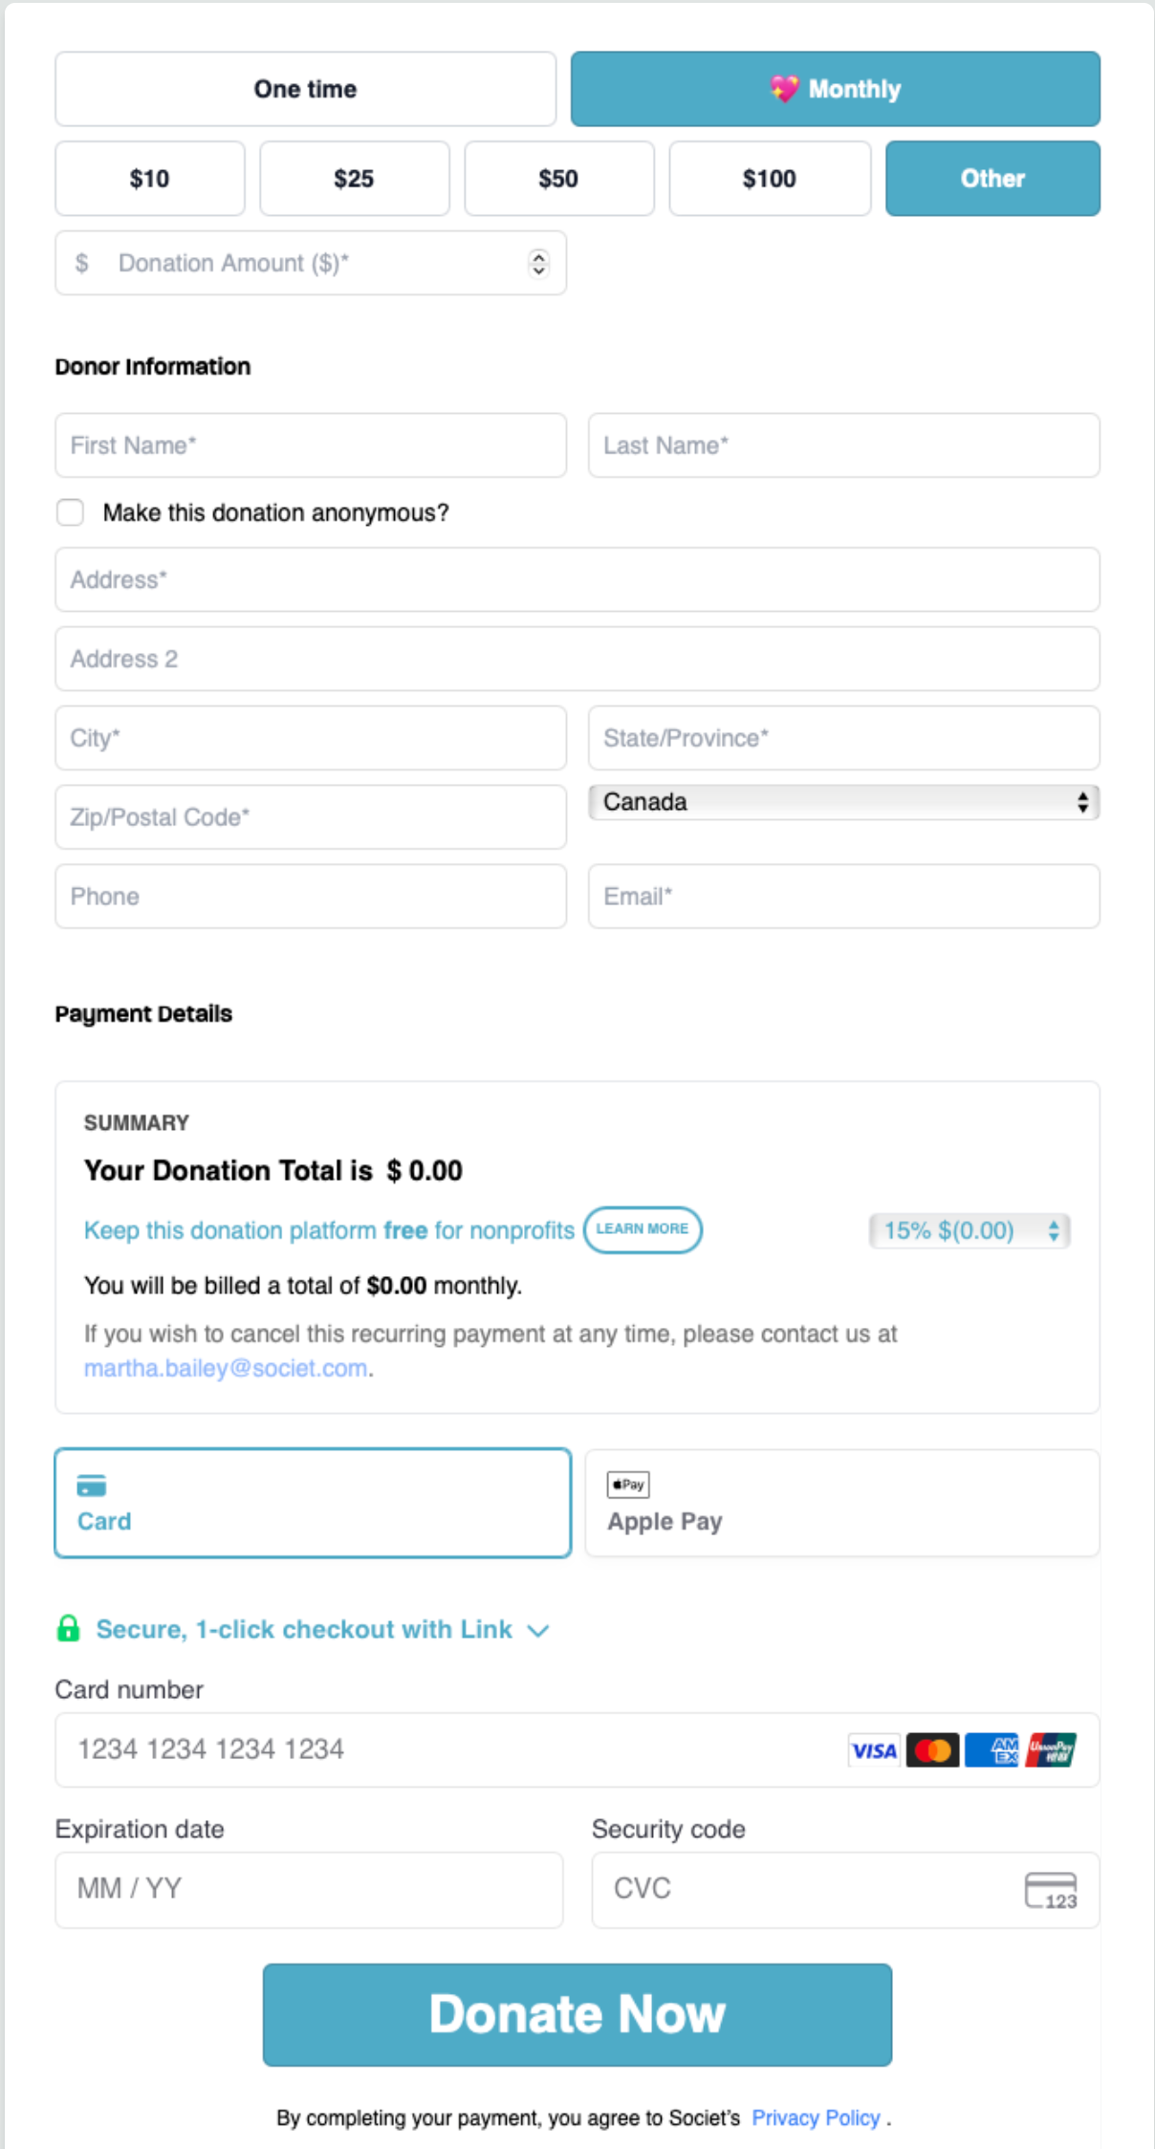The width and height of the screenshot is (1155, 2149).
Task: Click the Donation Amount stepper arrows
Action: coord(539,263)
